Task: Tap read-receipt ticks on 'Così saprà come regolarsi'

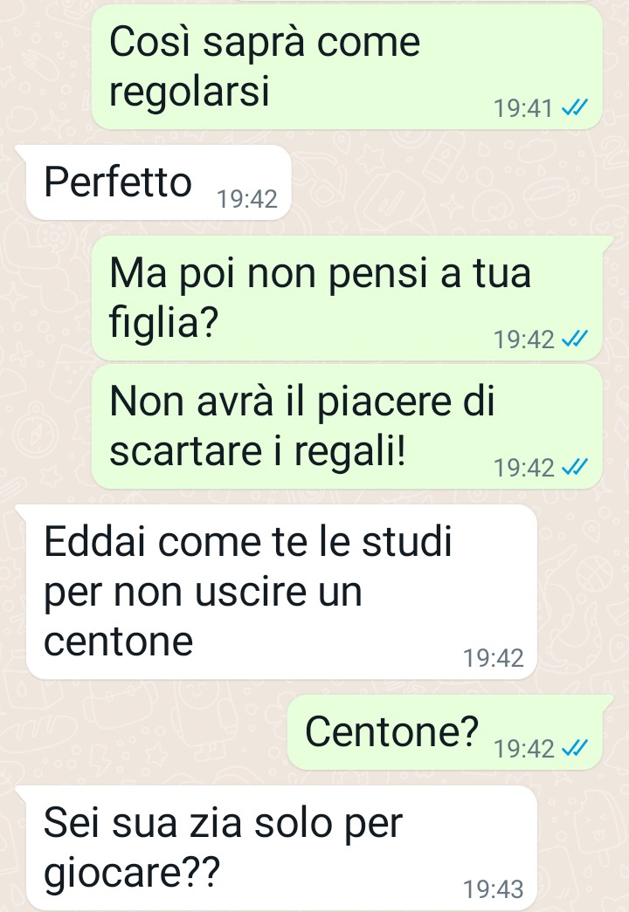Action: tap(574, 107)
